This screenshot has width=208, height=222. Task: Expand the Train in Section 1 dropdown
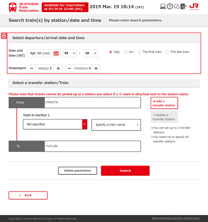coord(55,124)
